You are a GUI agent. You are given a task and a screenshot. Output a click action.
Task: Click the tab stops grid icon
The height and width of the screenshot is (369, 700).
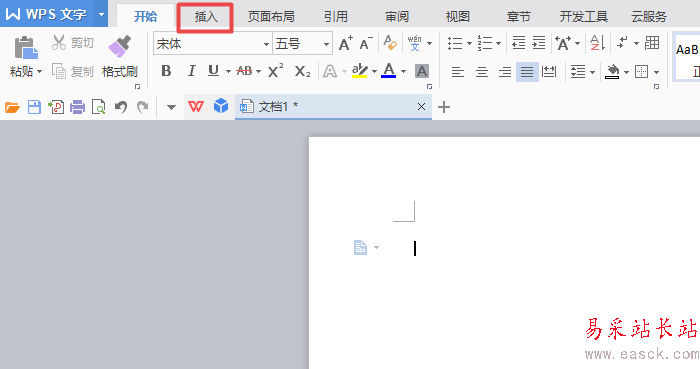pos(652,43)
